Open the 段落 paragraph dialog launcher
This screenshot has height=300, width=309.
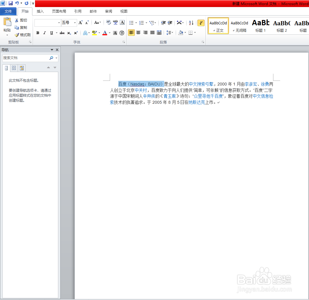point(203,42)
